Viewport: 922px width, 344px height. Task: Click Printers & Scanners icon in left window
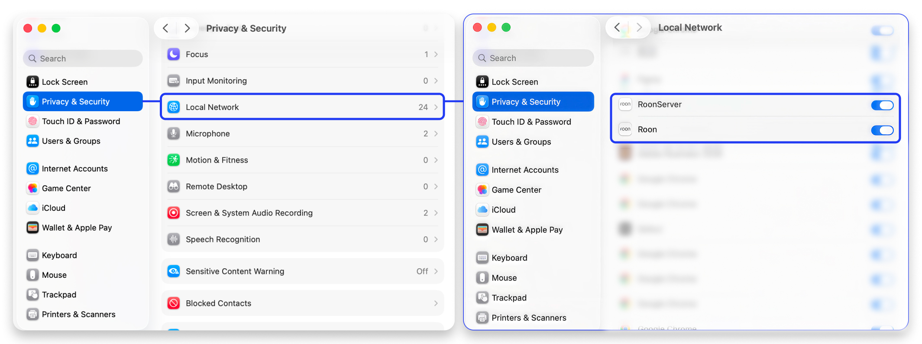click(x=32, y=314)
